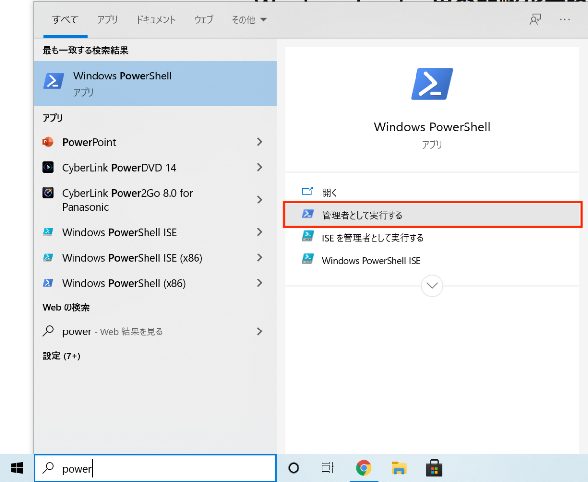588x482 pixels.
Task: Click the Windows PowerShell ISE icon in apps list
Action: [48, 232]
